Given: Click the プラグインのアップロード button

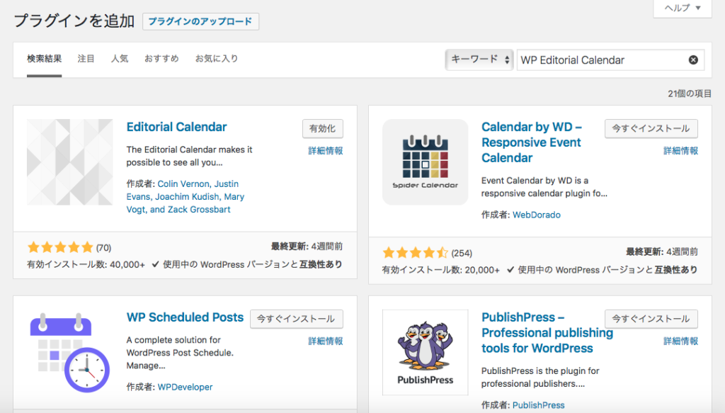Looking at the screenshot, I should [200, 22].
